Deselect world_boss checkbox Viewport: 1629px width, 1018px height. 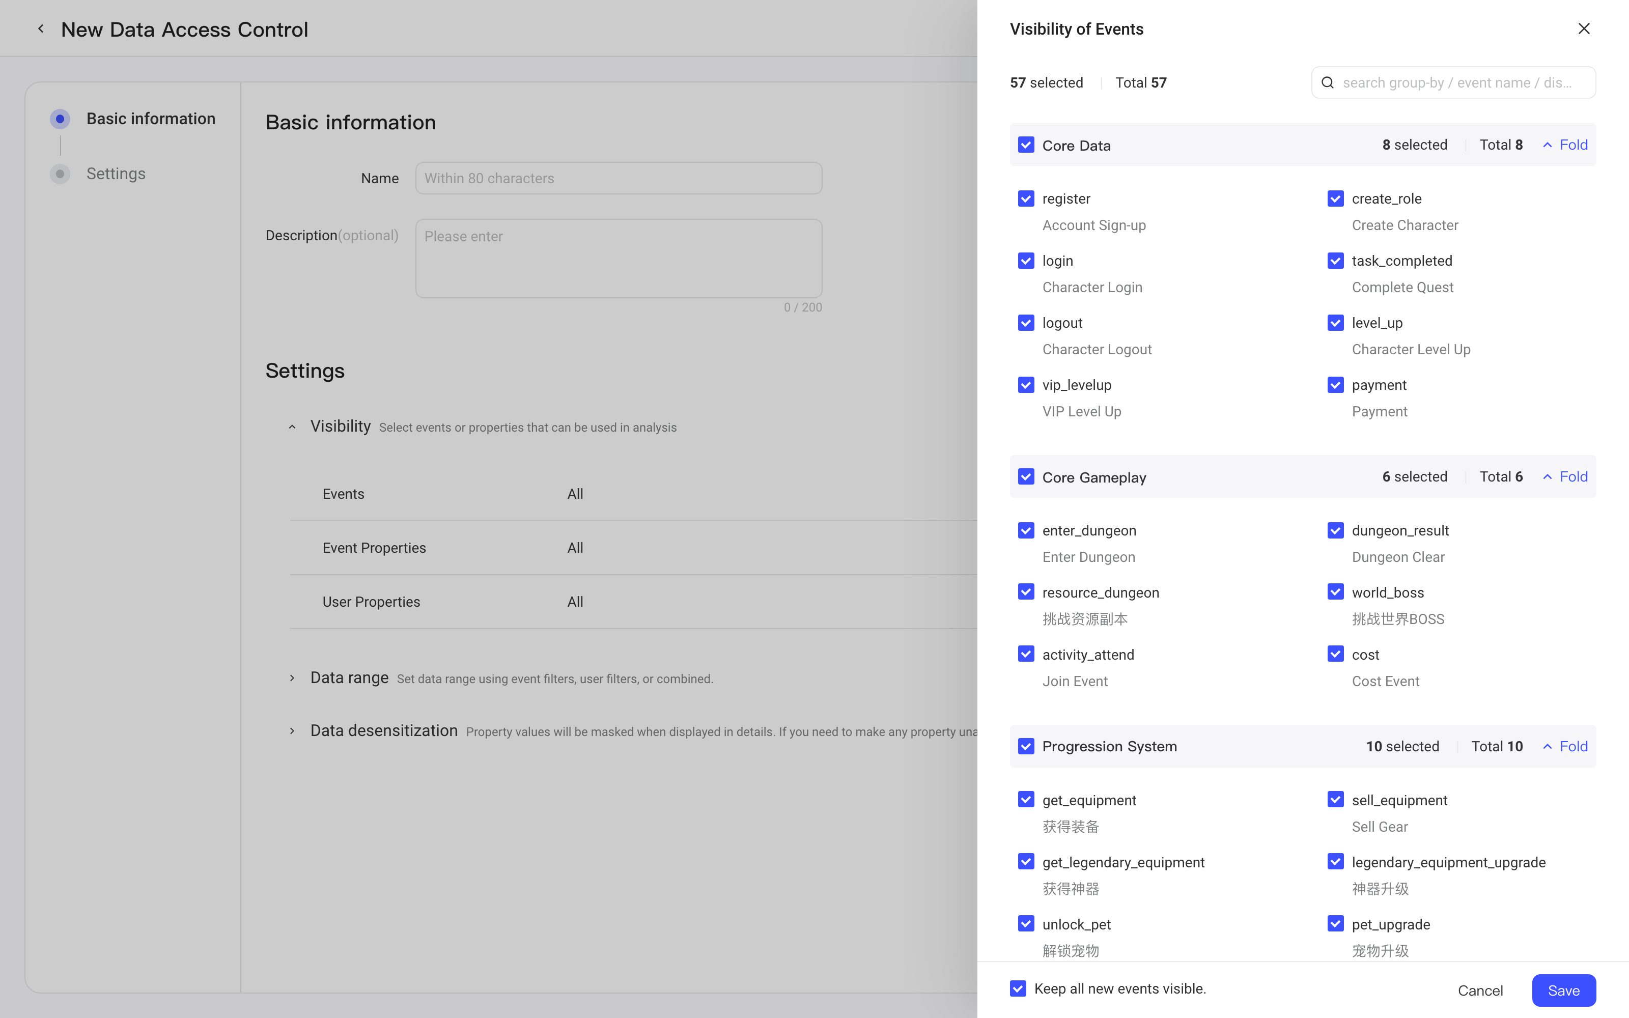1335,592
